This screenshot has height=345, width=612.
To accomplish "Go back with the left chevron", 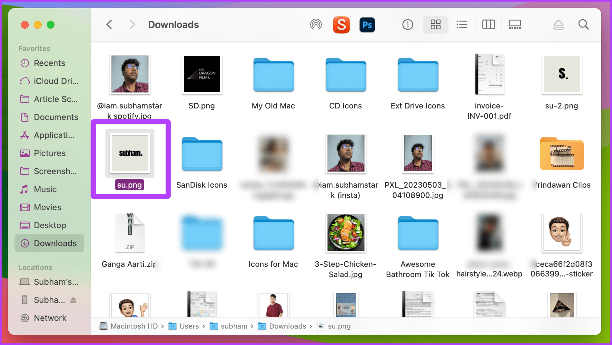I will (x=109, y=24).
